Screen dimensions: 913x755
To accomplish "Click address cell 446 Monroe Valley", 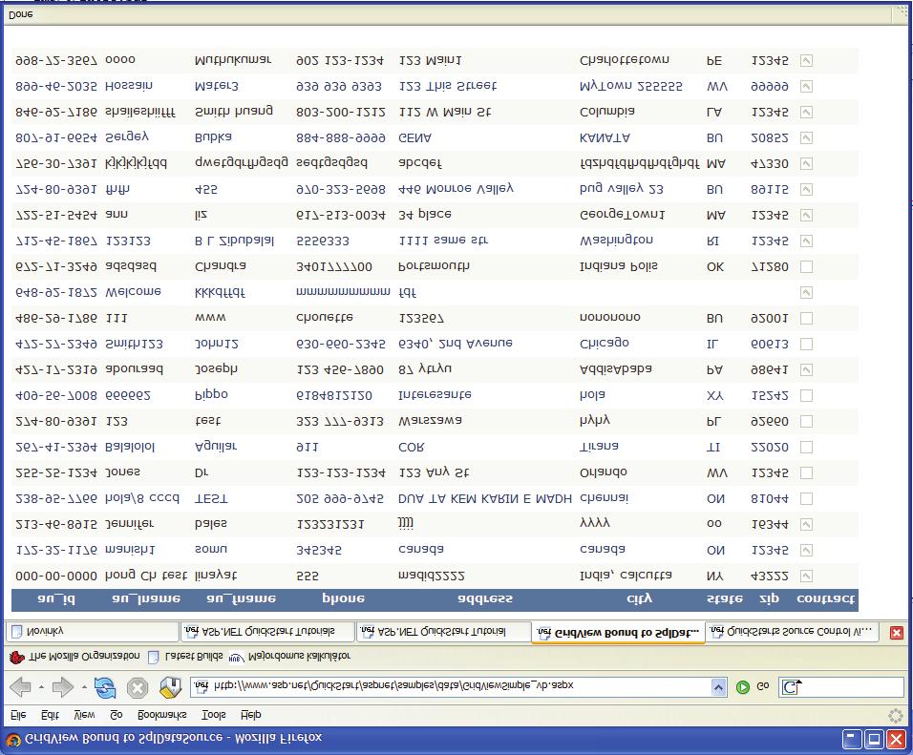I will click(456, 189).
